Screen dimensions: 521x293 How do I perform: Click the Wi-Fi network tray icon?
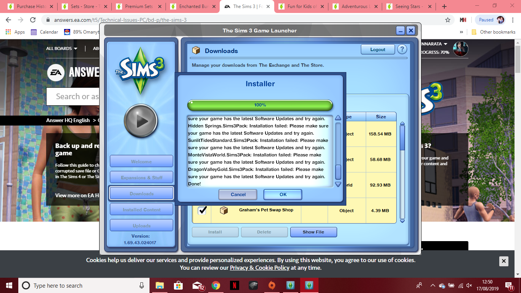click(x=461, y=285)
